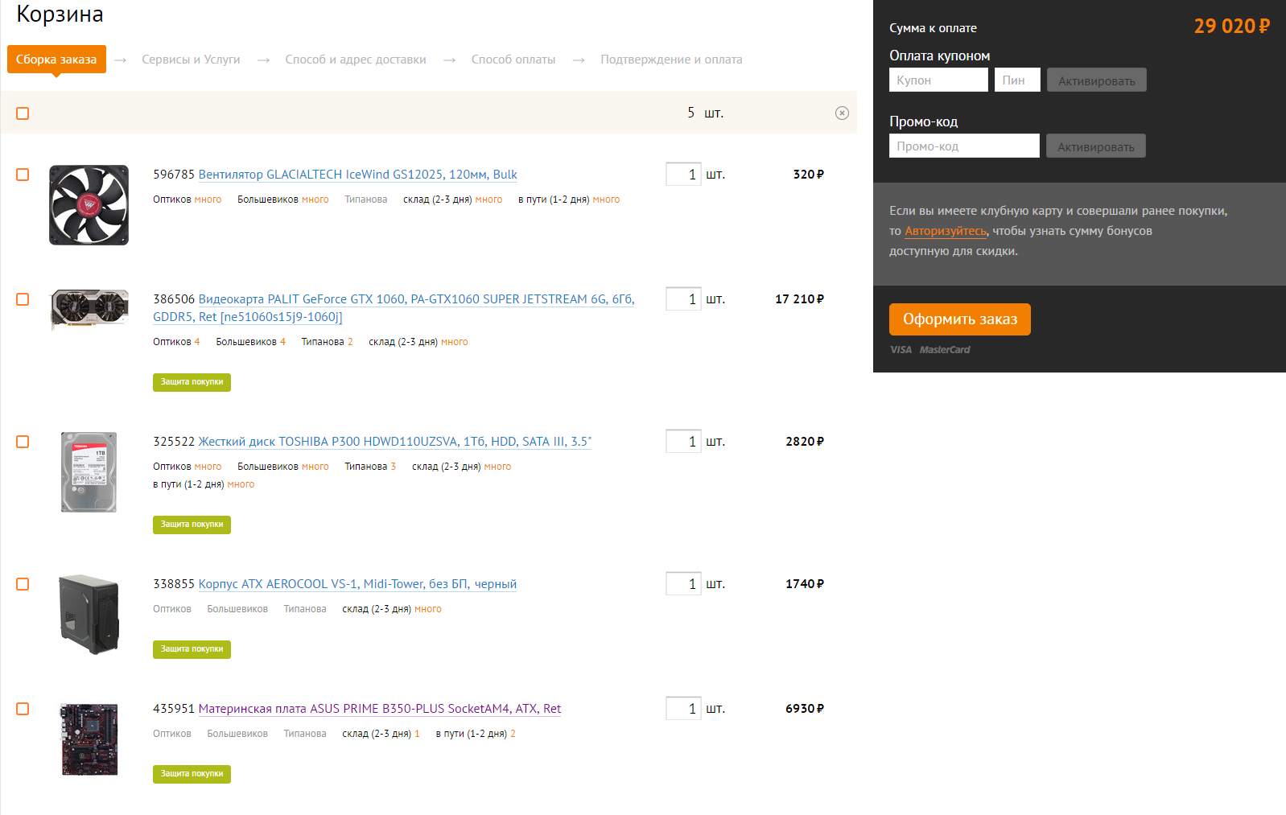
Task: Select the 'Сборка заказа' step tab
Action: [x=56, y=60]
